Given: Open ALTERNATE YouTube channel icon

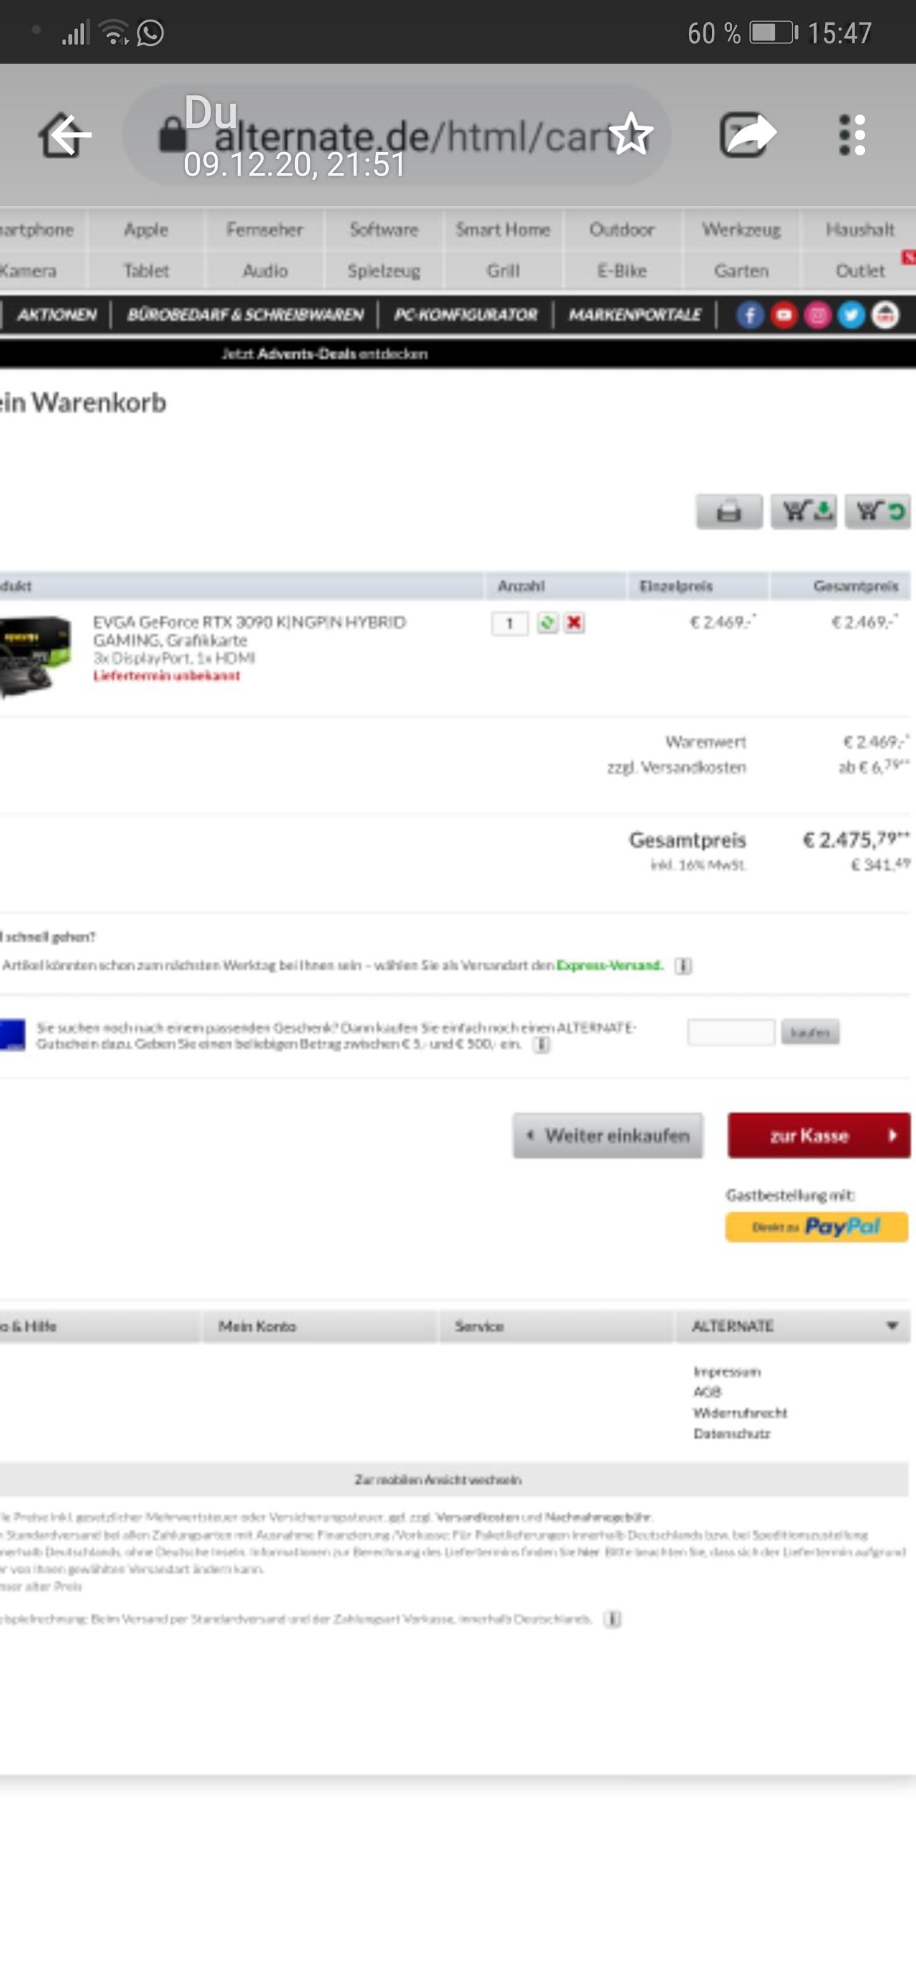Looking at the screenshot, I should tap(784, 315).
